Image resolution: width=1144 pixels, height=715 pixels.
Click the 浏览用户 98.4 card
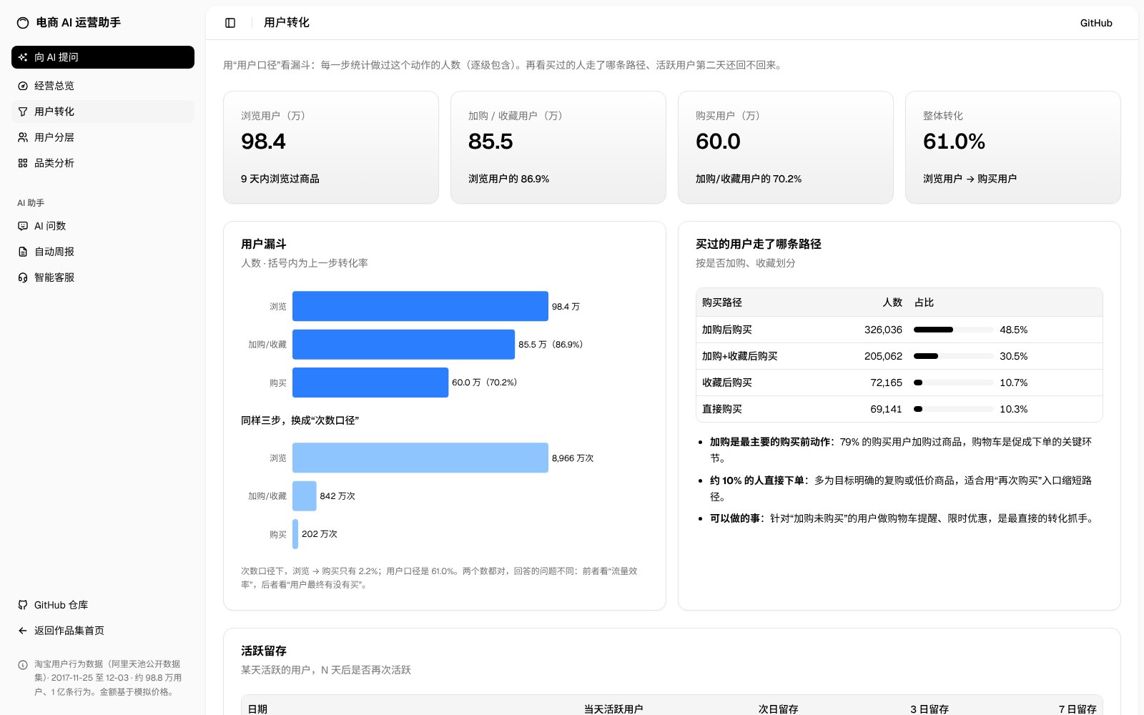[331, 147]
